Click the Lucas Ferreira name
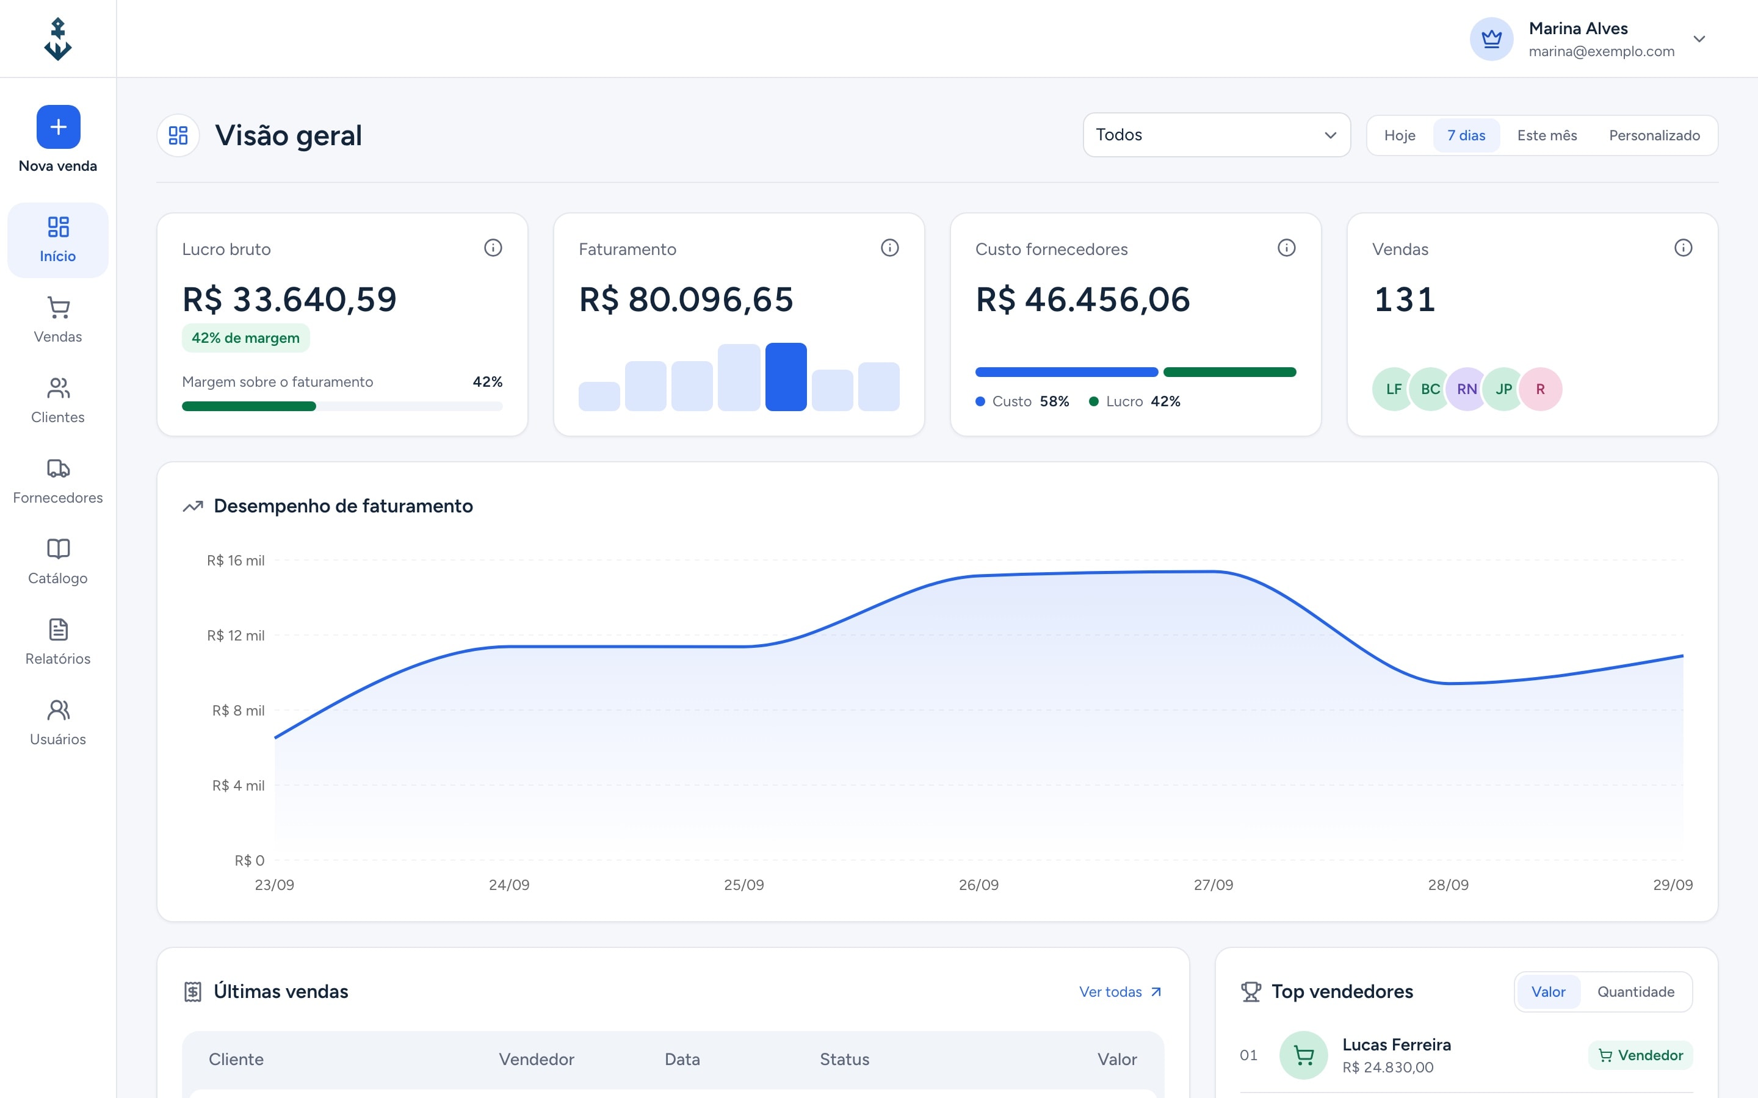 (x=1396, y=1045)
